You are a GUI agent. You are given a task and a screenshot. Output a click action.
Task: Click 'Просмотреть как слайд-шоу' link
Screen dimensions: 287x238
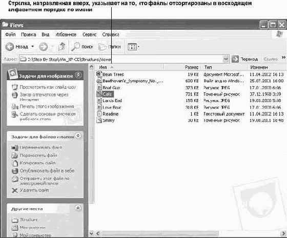click(x=48, y=87)
